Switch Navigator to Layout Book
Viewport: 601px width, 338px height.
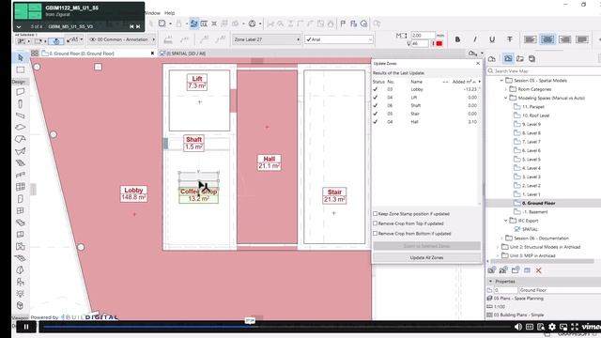click(520, 58)
